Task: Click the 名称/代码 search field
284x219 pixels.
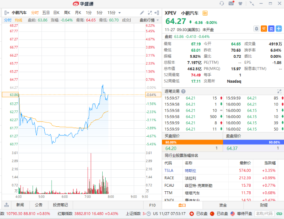Action: (264, 214)
